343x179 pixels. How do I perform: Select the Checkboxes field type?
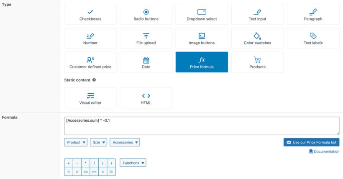(x=90, y=14)
